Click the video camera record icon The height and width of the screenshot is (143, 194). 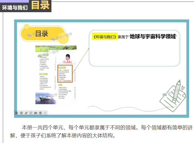(36, 113)
